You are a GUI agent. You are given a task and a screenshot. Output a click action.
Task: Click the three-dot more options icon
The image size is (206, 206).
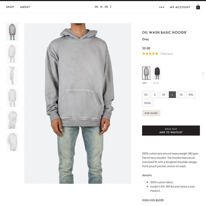(162, 7)
